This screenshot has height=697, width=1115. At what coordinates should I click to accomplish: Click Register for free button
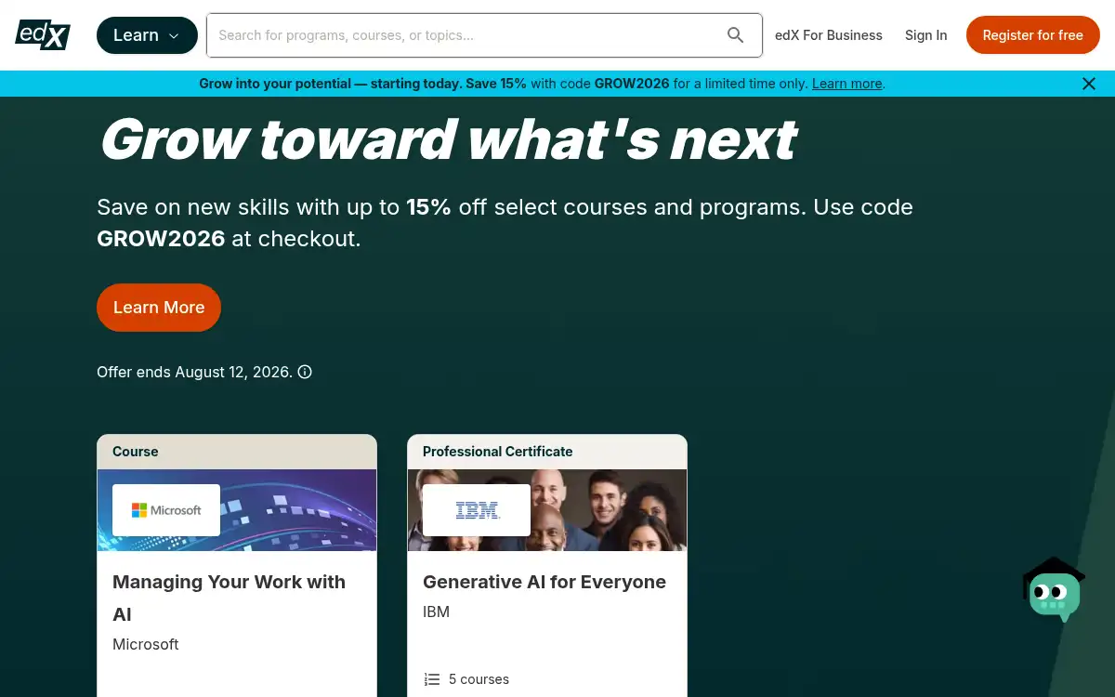[1033, 35]
